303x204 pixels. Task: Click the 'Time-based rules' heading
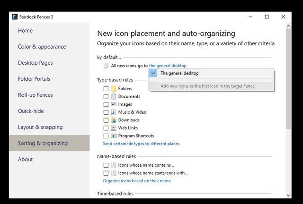[x=115, y=194]
